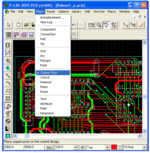Toggle the Copper Pour paint tool
The width and height of the screenshot is (150, 153).
(8, 106)
